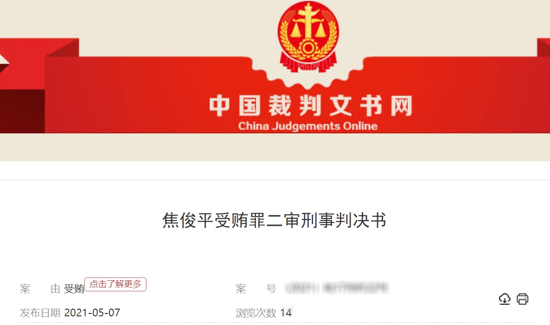Viewport: 550px width, 325px height.
Task: Click the 发布日期 label
Action: [40, 313]
